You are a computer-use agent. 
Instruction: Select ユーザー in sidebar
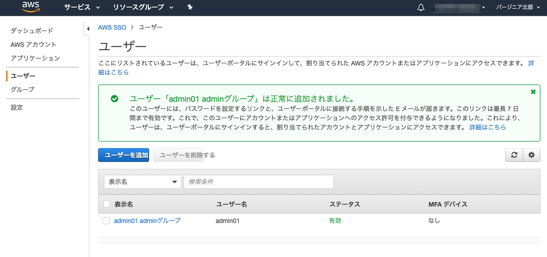23,76
